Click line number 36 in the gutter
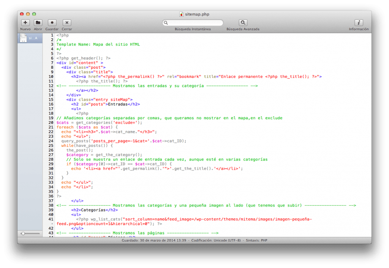389x268 pixels. [51, 196]
